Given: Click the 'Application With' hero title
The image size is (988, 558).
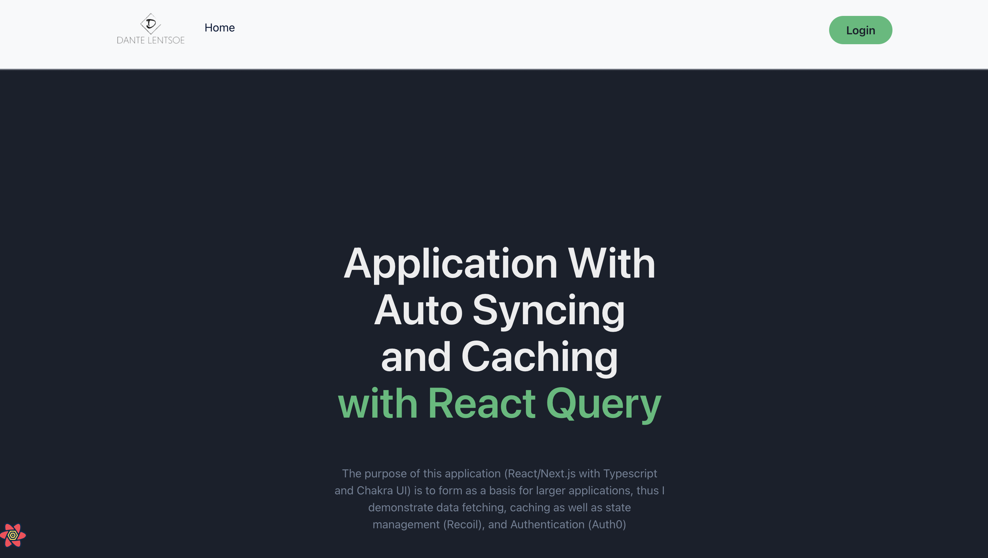Looking at the screenshot, I should [x=499, y=263].
